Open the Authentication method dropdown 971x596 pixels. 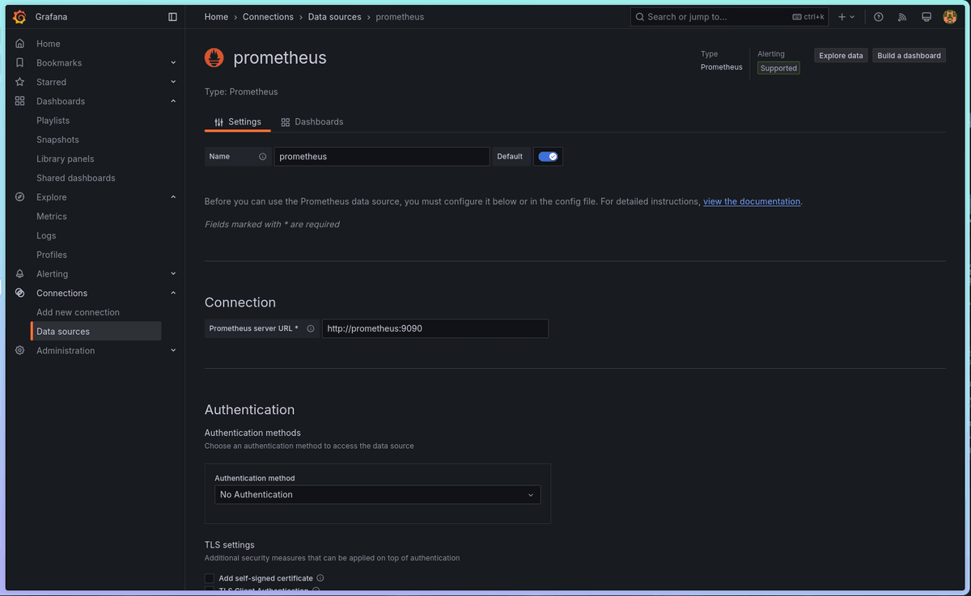coord(378,494)
